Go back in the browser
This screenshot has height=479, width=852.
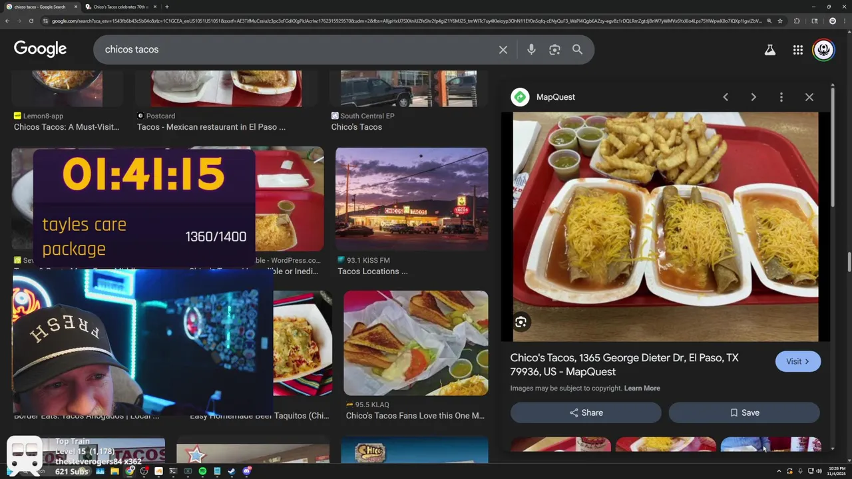[x=7, y=21]
